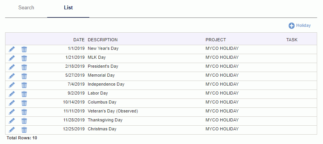
Task: Edit the Columbus Day holiday
Action: pos(12,103)
